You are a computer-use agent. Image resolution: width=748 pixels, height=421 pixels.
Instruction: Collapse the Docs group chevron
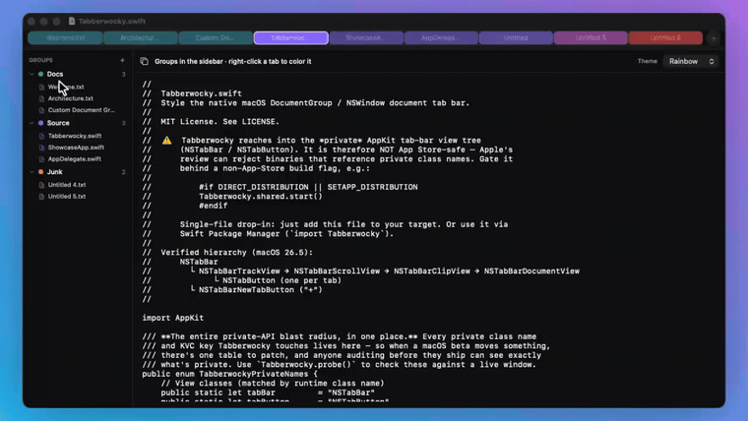(x=31, y=74)
